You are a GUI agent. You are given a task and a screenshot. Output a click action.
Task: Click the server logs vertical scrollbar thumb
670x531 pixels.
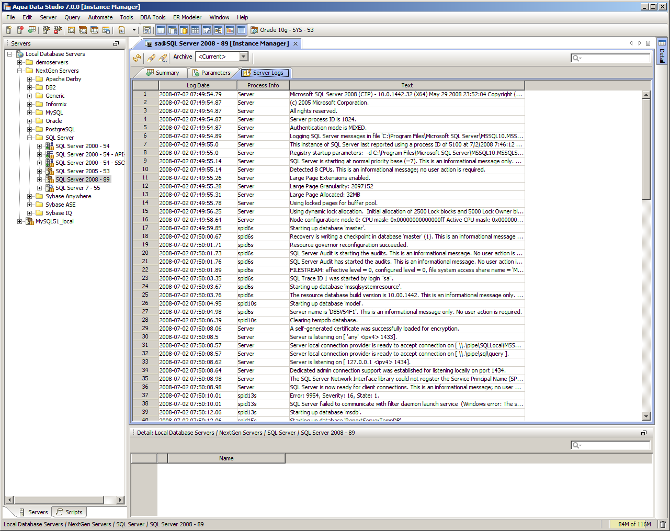[x=646, y=150]
